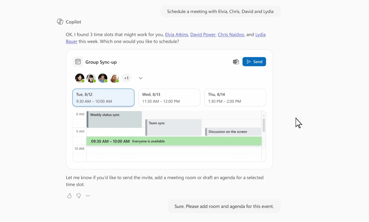This screenshot has height=222, width=369.
Task: Click the fourth attendee avatar
Action: click(115, 78)
